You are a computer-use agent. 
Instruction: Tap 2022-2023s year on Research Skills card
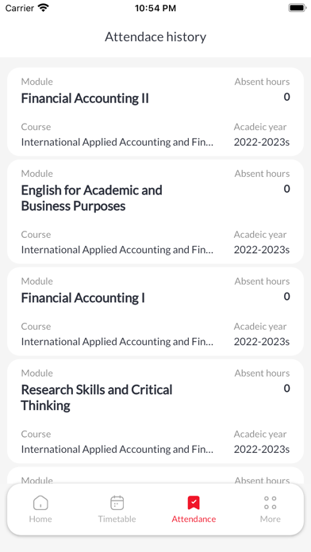pos(262,449)
